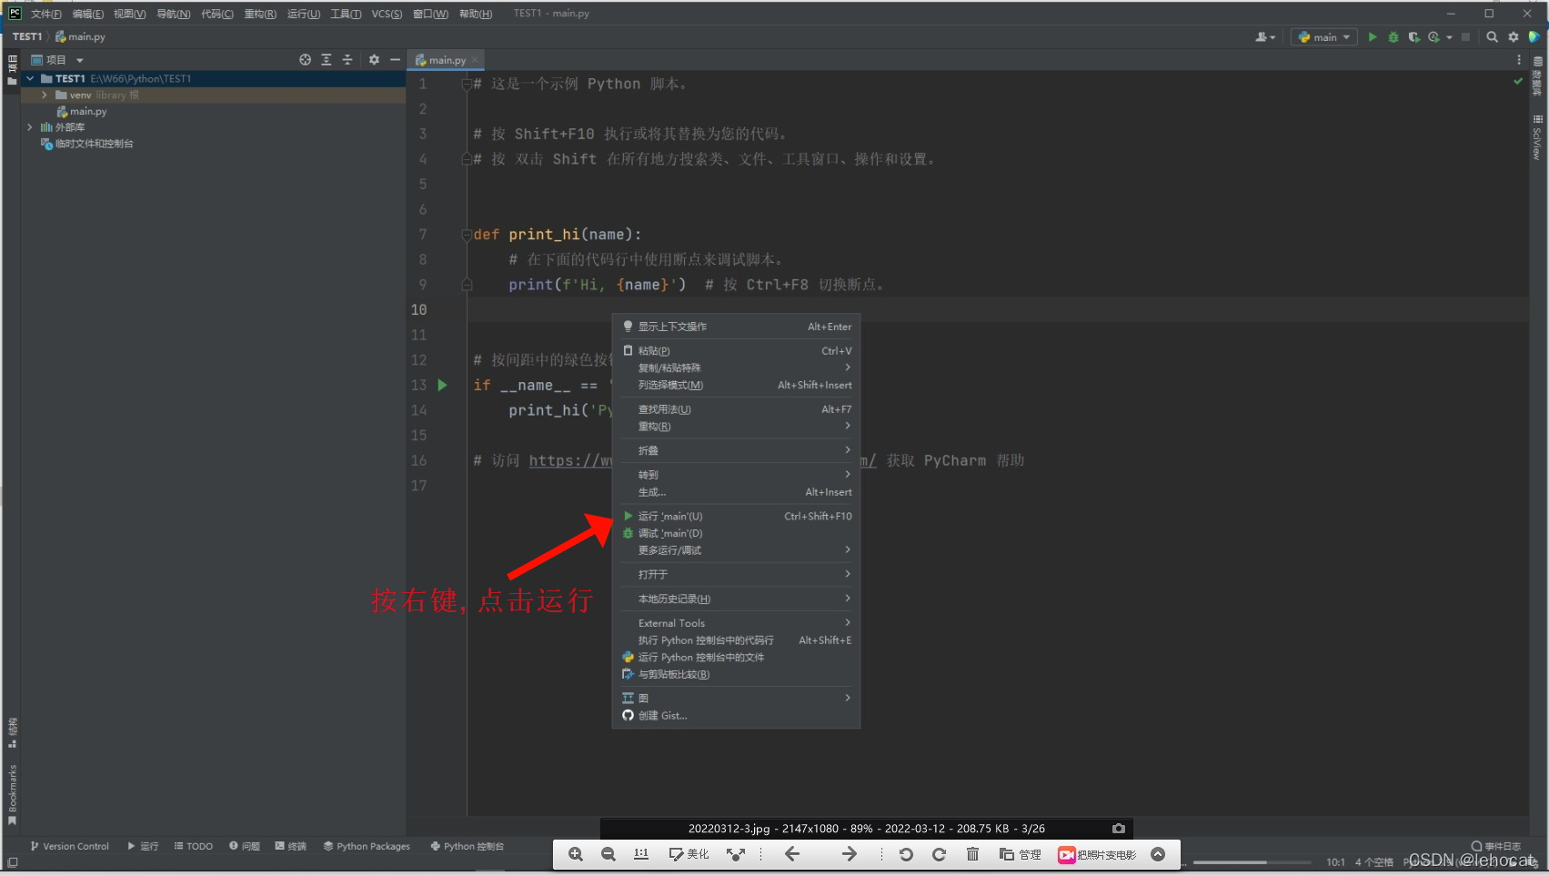This screenshot has width=1549, height=876.
Task: Click the camera icon beside image info
Action: [1119, 829]
